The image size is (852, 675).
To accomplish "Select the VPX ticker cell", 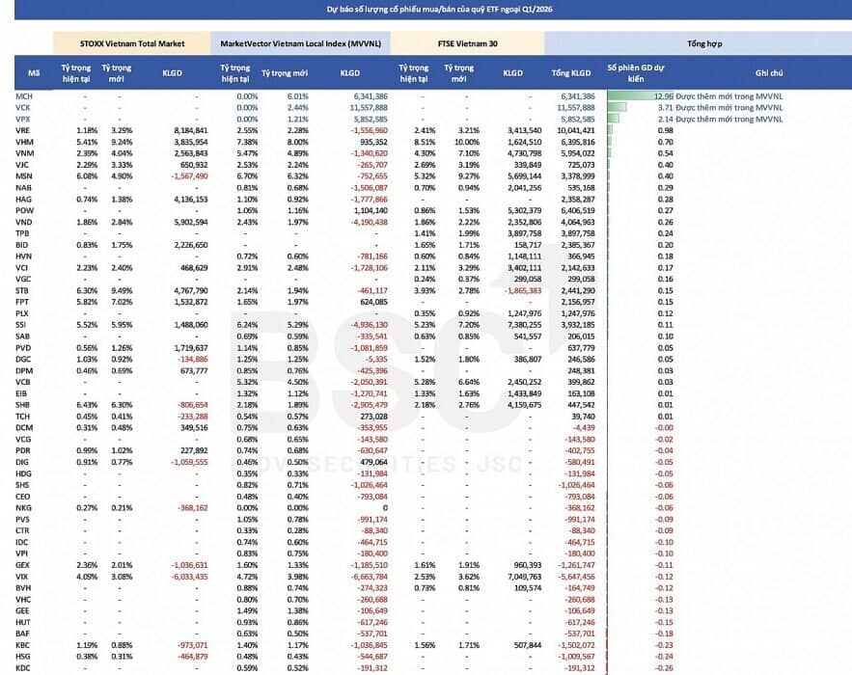I will (x=23, y=119).
